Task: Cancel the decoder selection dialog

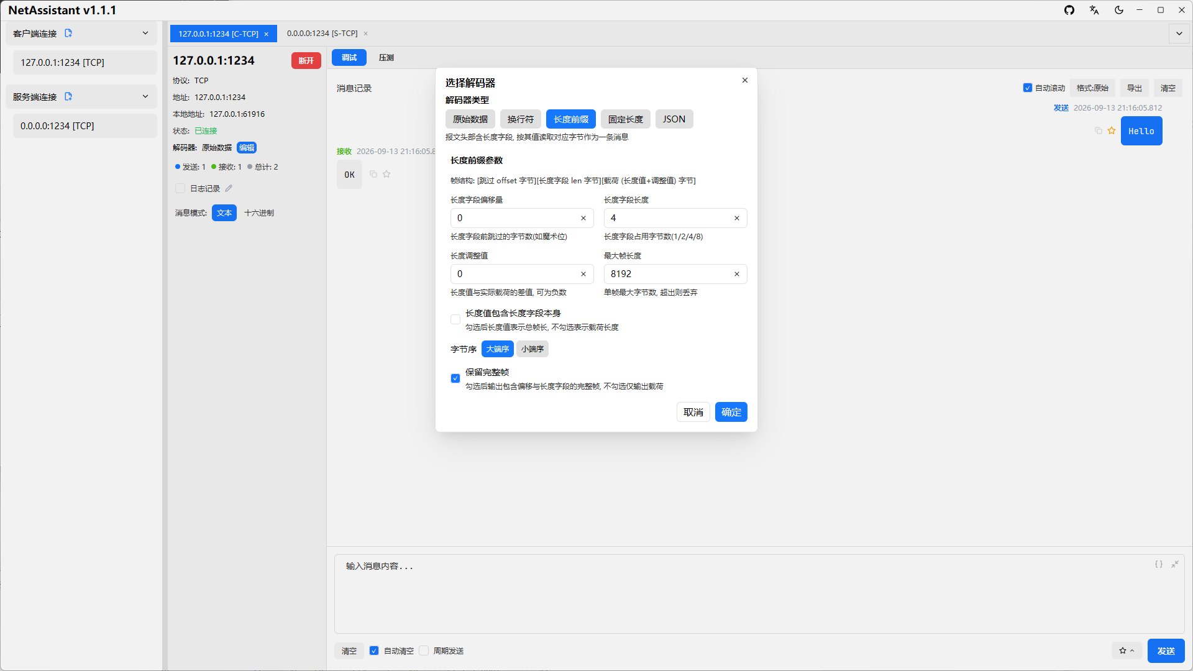Action: [x=693, y=412]
